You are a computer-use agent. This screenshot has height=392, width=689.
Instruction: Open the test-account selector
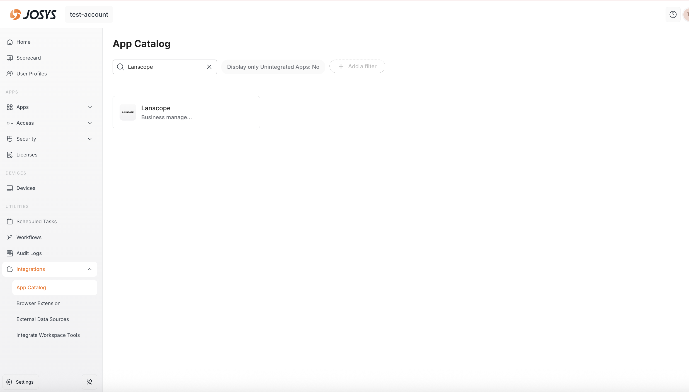point(89,14)
